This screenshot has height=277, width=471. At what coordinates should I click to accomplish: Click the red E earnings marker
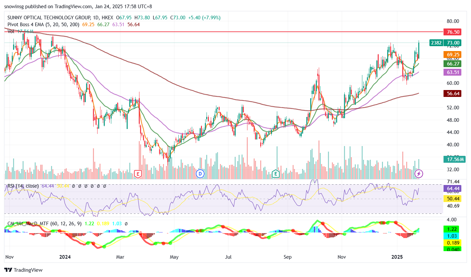[x=138, y=174]
